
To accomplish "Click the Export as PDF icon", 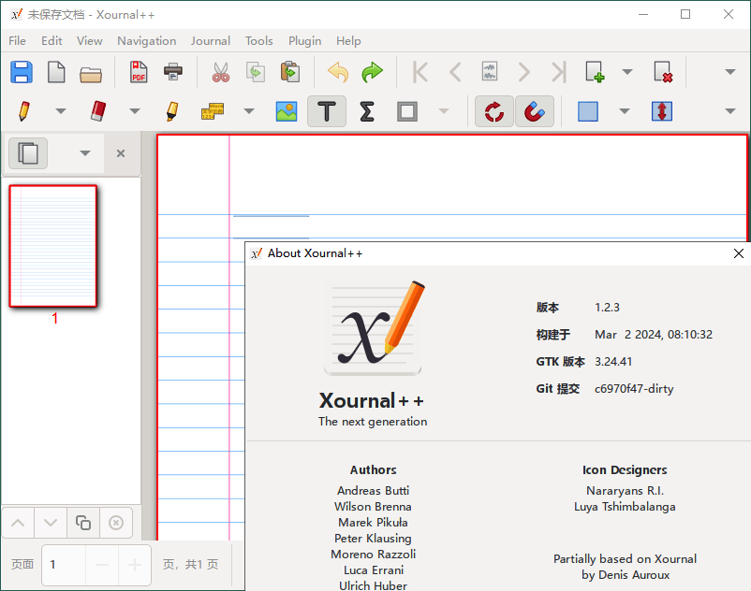I will pos(139,72).
